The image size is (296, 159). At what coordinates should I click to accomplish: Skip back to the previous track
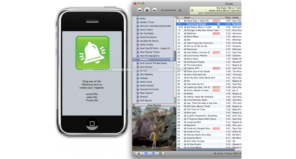tap(139, 10)
